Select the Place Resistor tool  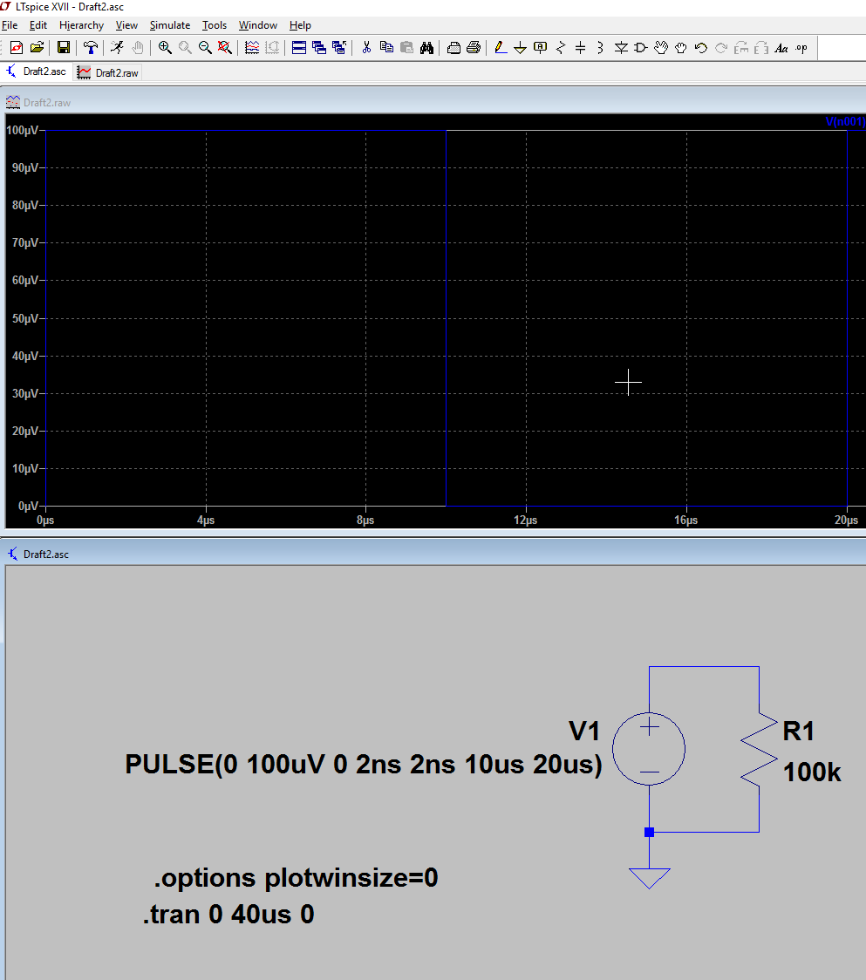[561, 47]
